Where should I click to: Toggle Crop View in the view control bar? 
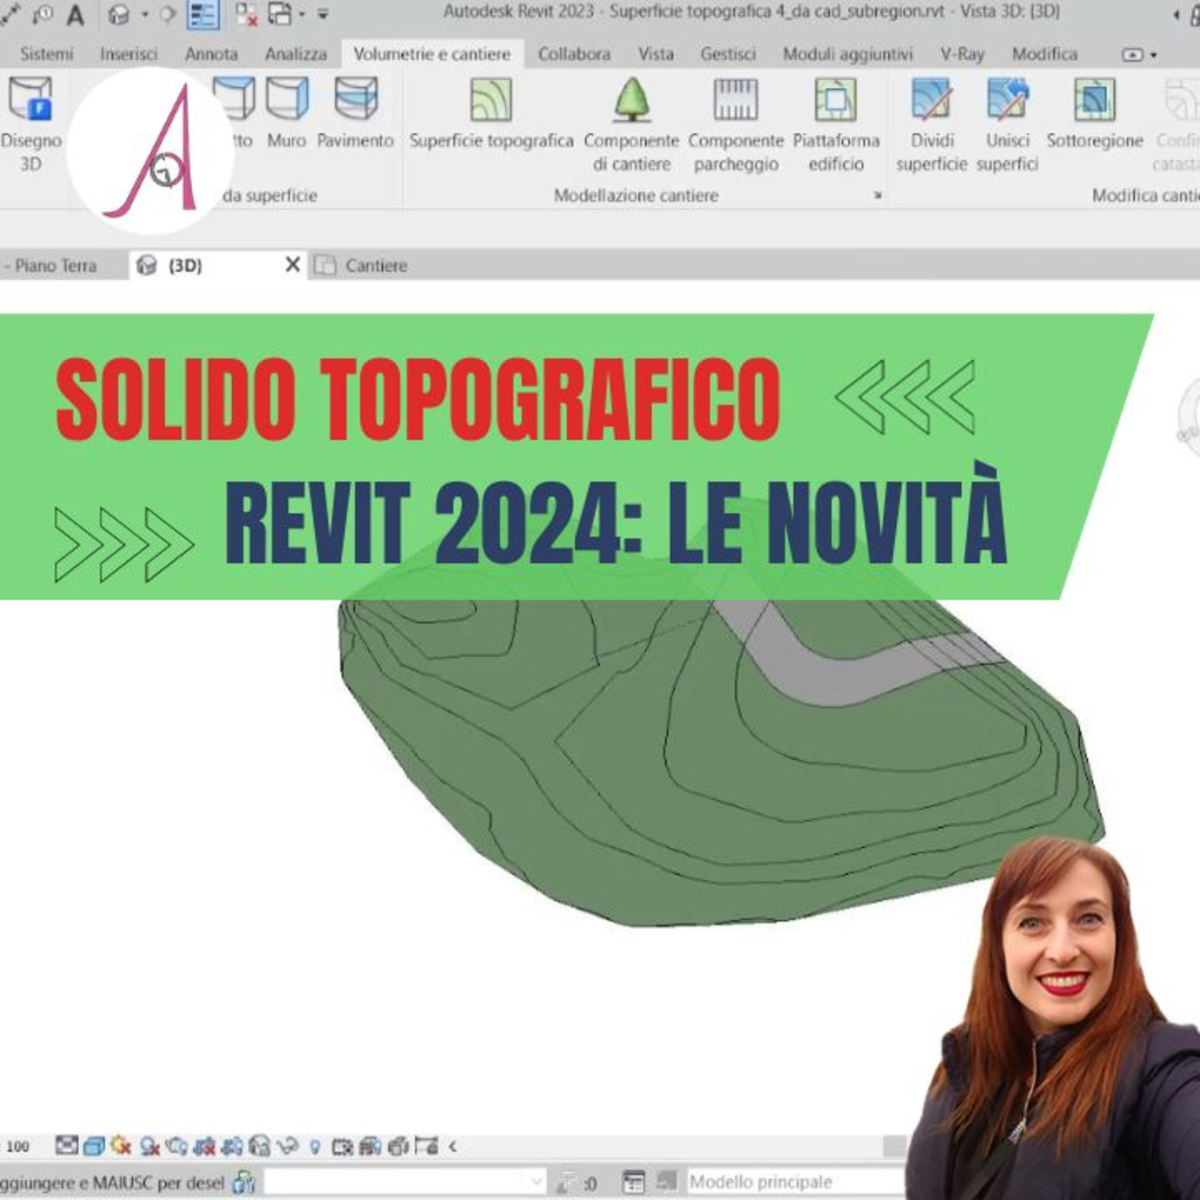pyautogui.click(x=204, y=1145)
